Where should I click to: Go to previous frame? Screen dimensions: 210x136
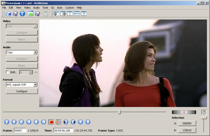point(21,122)
